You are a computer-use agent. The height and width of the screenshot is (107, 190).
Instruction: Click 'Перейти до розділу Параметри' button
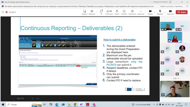171,6
